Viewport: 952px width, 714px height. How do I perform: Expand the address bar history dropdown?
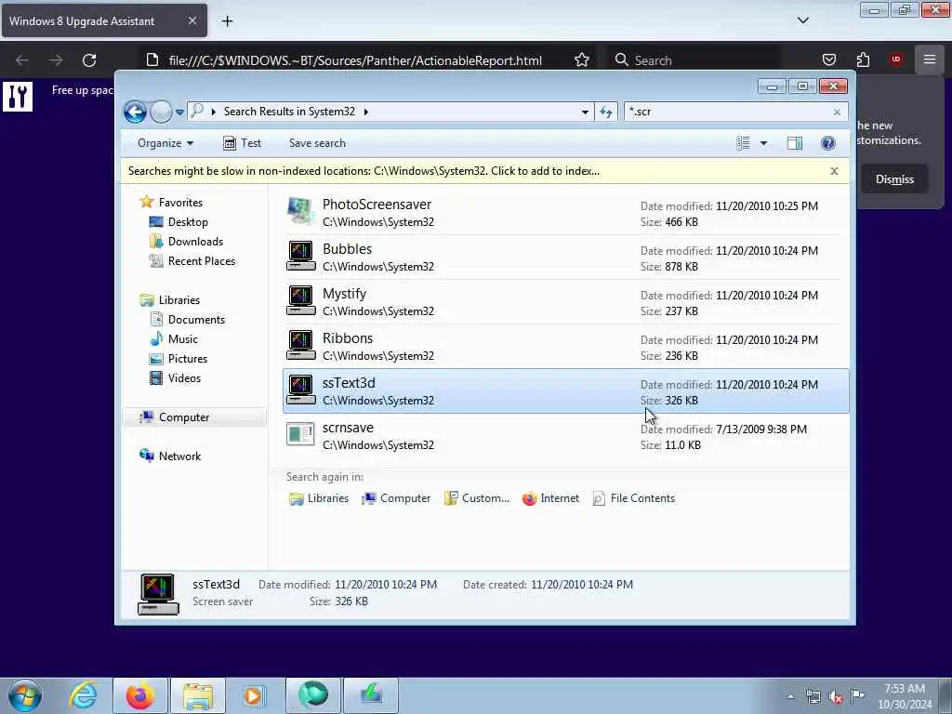[585, 112]
